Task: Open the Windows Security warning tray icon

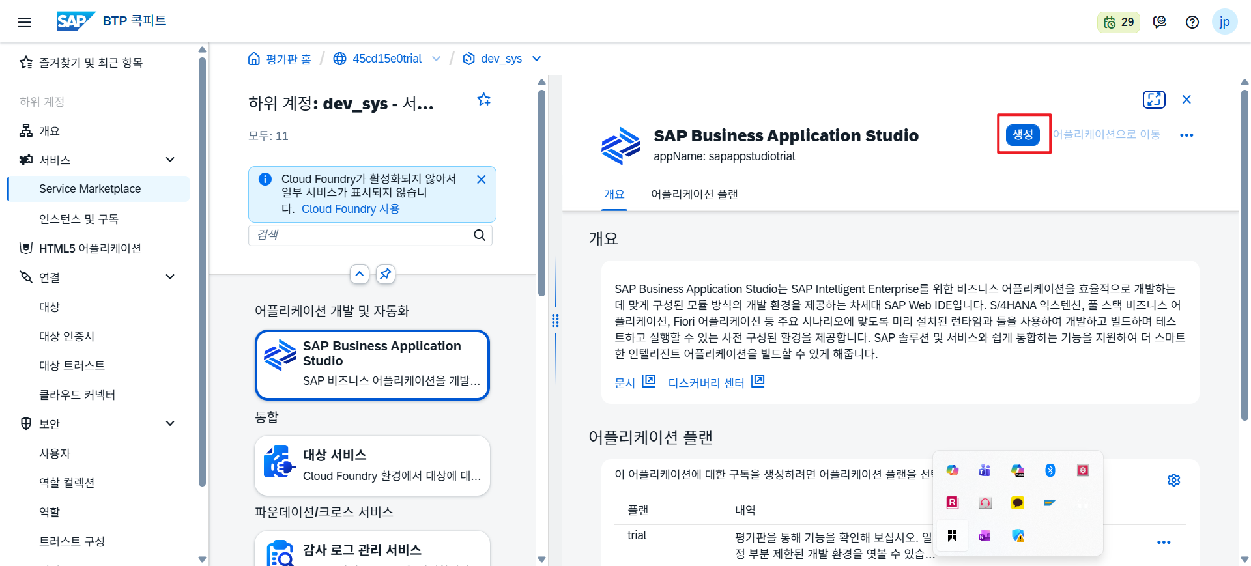Action: 1018,535
